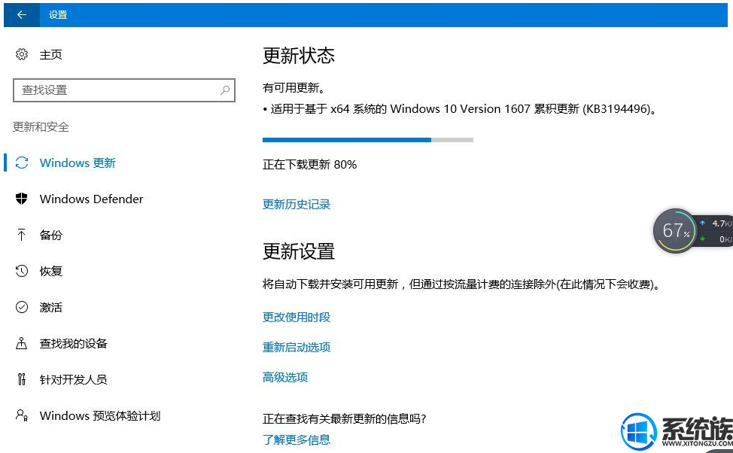Open 更改使用时段 link

coord(297,318)
